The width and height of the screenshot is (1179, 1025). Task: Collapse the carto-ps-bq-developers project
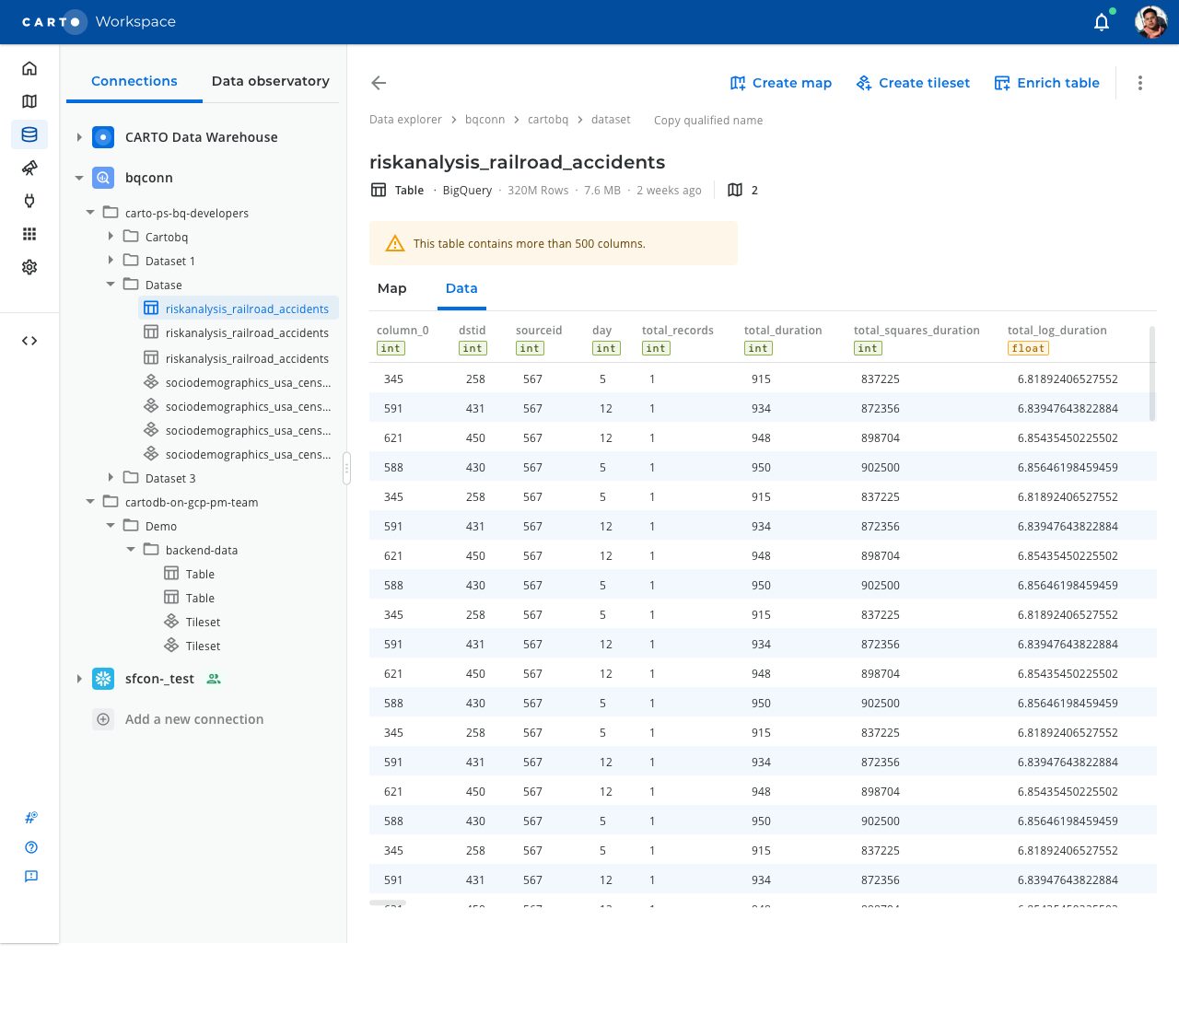tap(90, 213)
